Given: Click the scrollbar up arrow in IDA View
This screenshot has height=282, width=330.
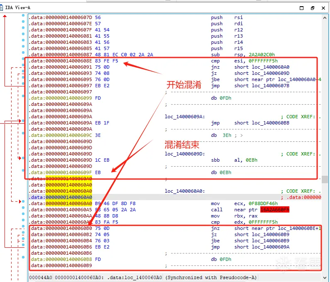Looking at the screenshot, I should point(325,18).
